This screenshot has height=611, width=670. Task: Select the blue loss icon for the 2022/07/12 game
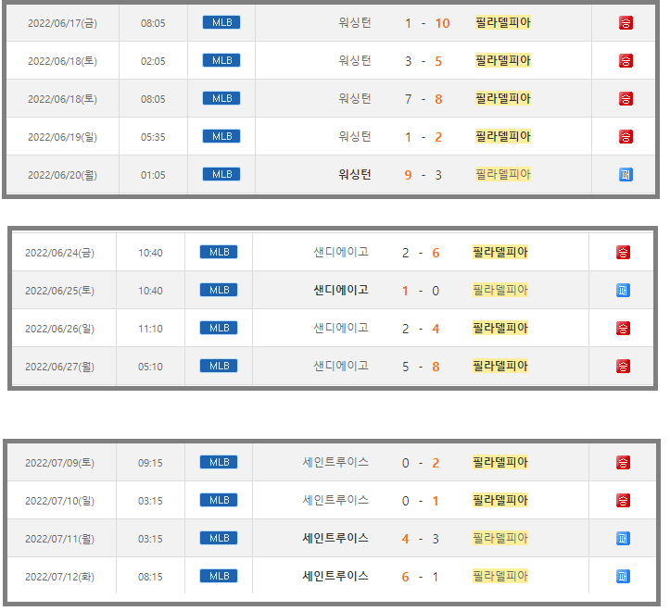(623, 576)
